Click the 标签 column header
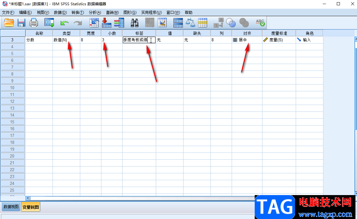Screen dimensions: 357x219 point(139,33)
